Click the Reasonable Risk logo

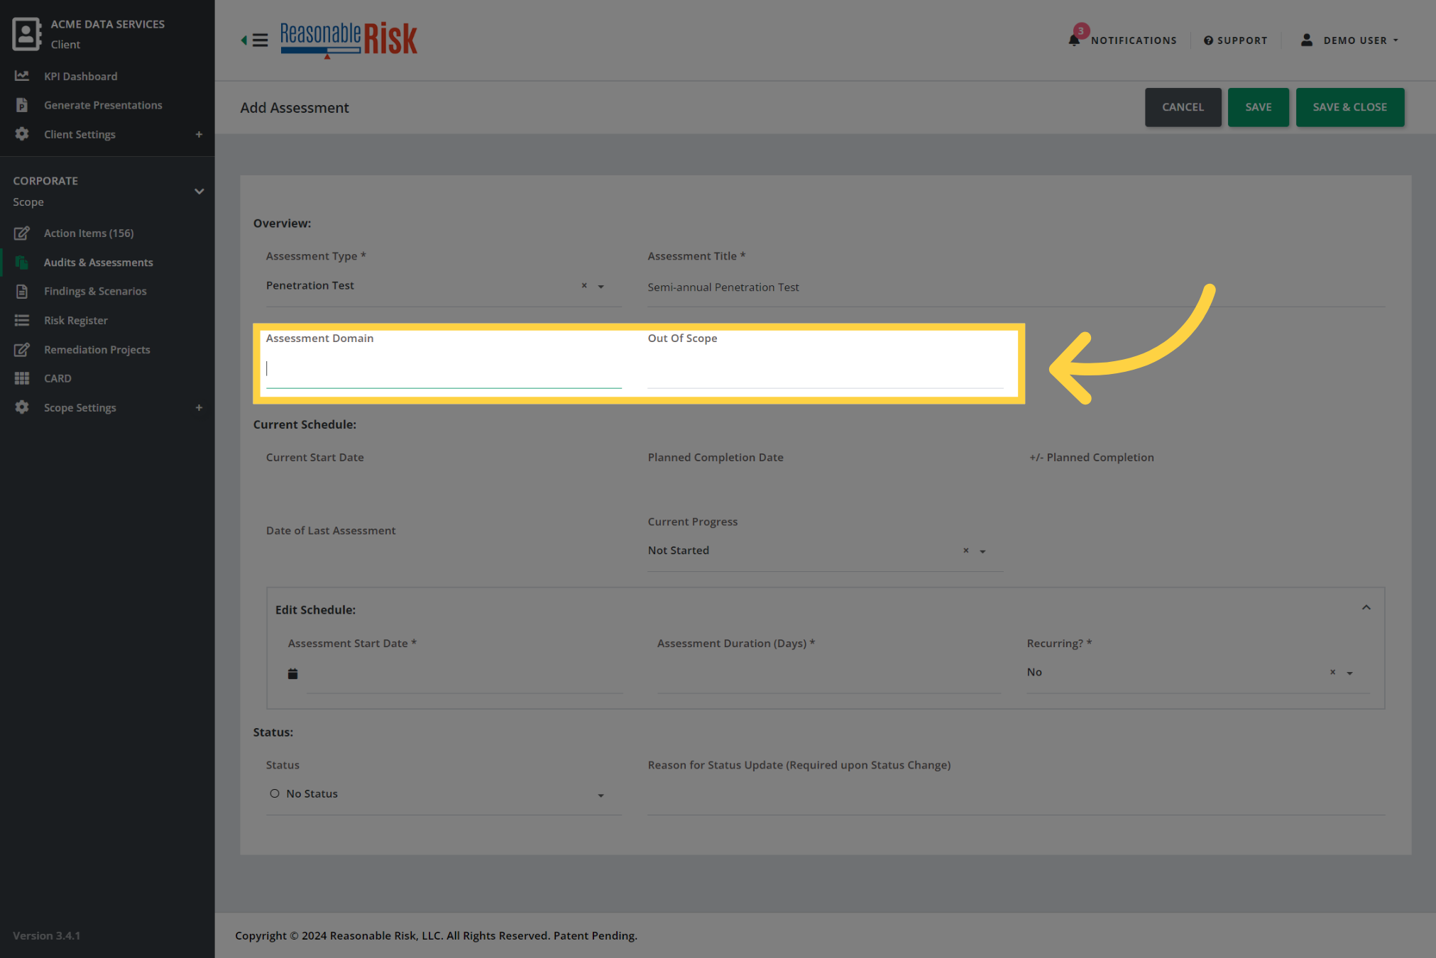coord(349,40)
